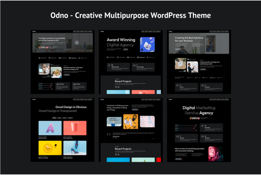Select the 'Show All' portfolio filter
This screenshot has width=261, height=175.
point(54,118)
